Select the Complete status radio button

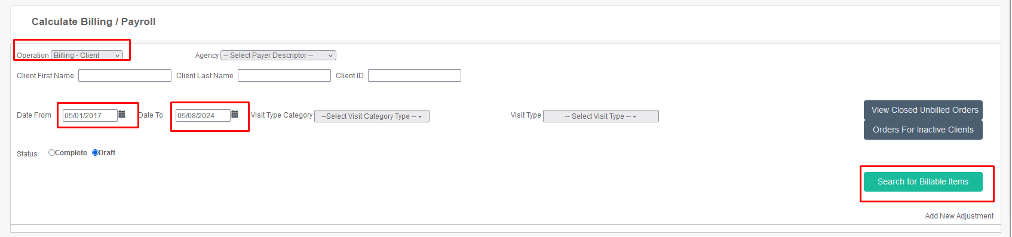pyautogui.click(x=51, y=153)
